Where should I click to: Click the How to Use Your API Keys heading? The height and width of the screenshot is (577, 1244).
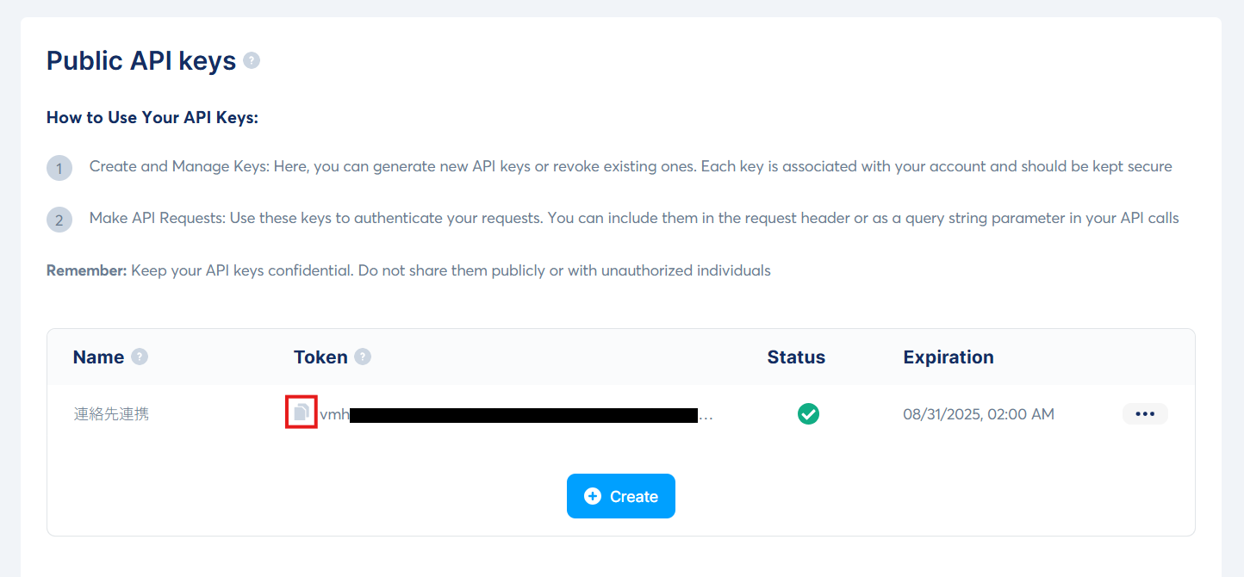pos(152,118)
